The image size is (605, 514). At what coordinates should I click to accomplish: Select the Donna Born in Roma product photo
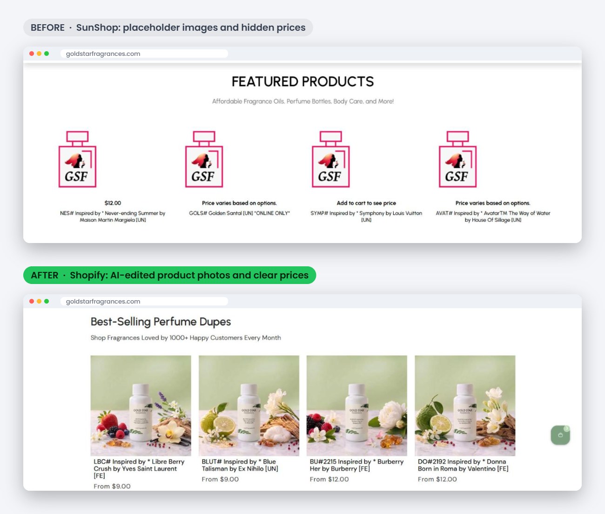(x=465, y=406)
